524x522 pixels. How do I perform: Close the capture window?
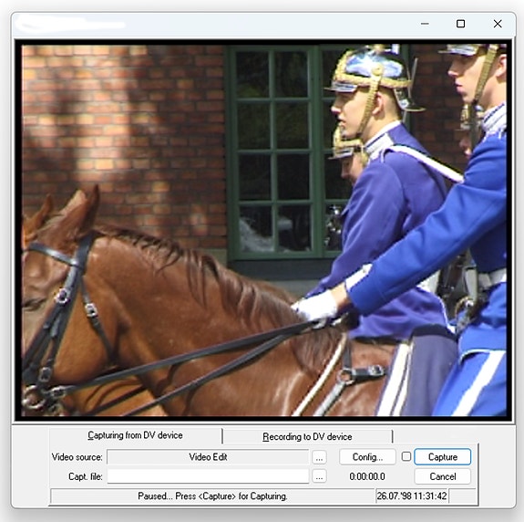click(498, 24)
